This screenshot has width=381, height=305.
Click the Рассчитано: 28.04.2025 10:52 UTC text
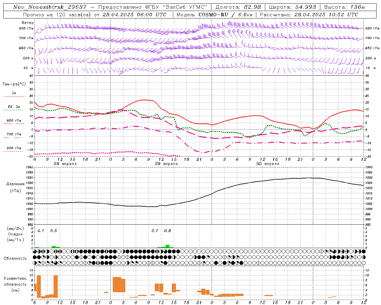[309, 15]
